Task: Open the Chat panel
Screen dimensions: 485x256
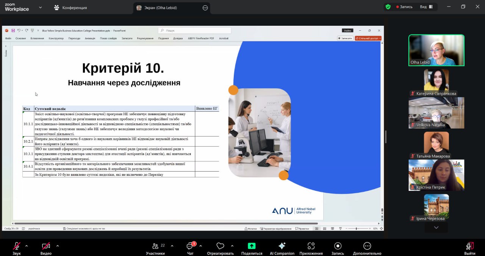Action: 190,246
